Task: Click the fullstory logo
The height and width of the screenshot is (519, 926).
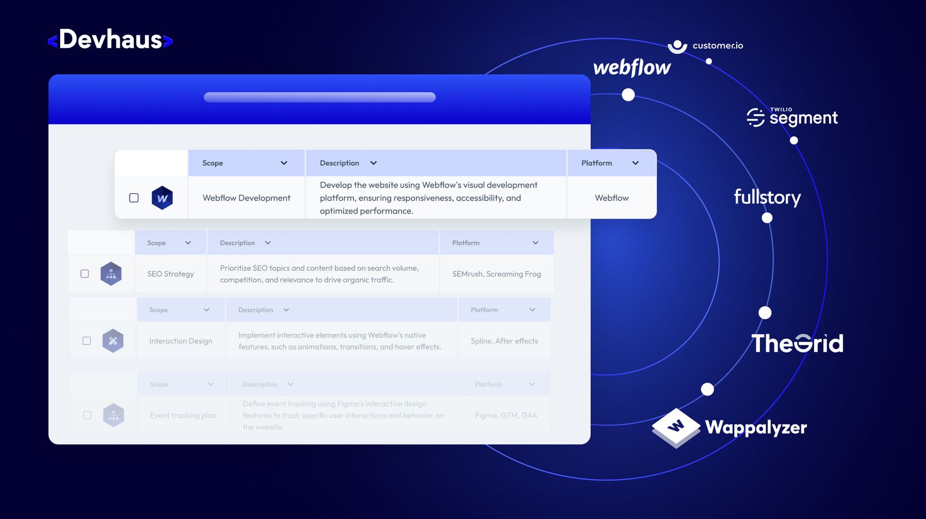Action: [767, 197]
